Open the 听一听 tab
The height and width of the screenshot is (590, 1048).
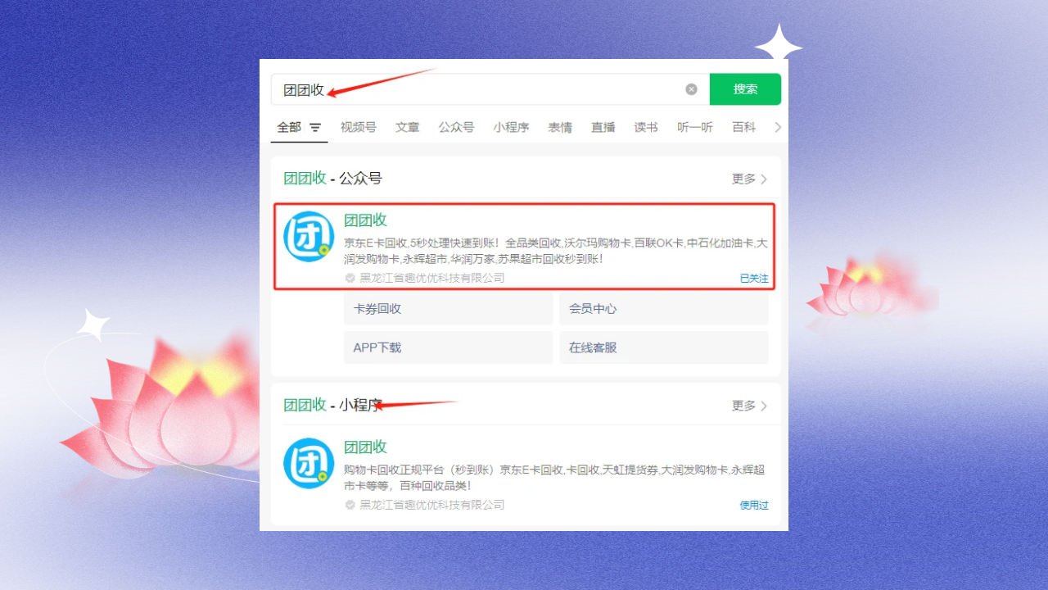[x=695, y=128]
